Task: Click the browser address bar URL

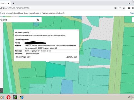Action: coord(15,8)
